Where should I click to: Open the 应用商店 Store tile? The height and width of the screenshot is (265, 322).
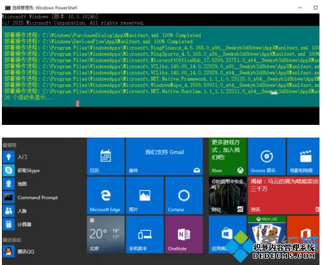[x=227, y=235]
